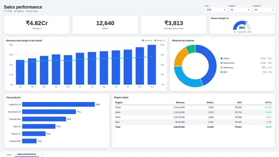Click South revenue value 1,82,40,000

coord(179,107)
